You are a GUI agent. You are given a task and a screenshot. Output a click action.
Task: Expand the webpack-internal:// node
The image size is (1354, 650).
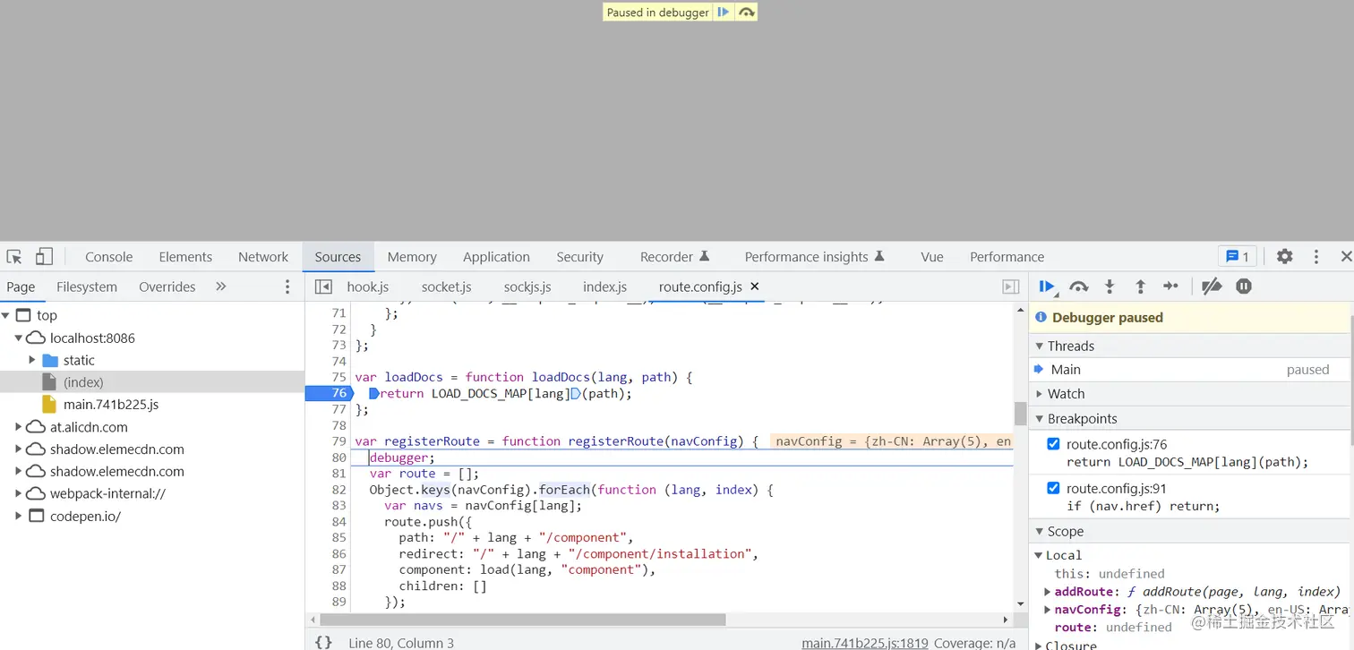pos(19,493)
